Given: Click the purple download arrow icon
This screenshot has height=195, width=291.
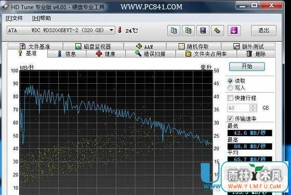Looking at the screenshot, I should 234,31.
